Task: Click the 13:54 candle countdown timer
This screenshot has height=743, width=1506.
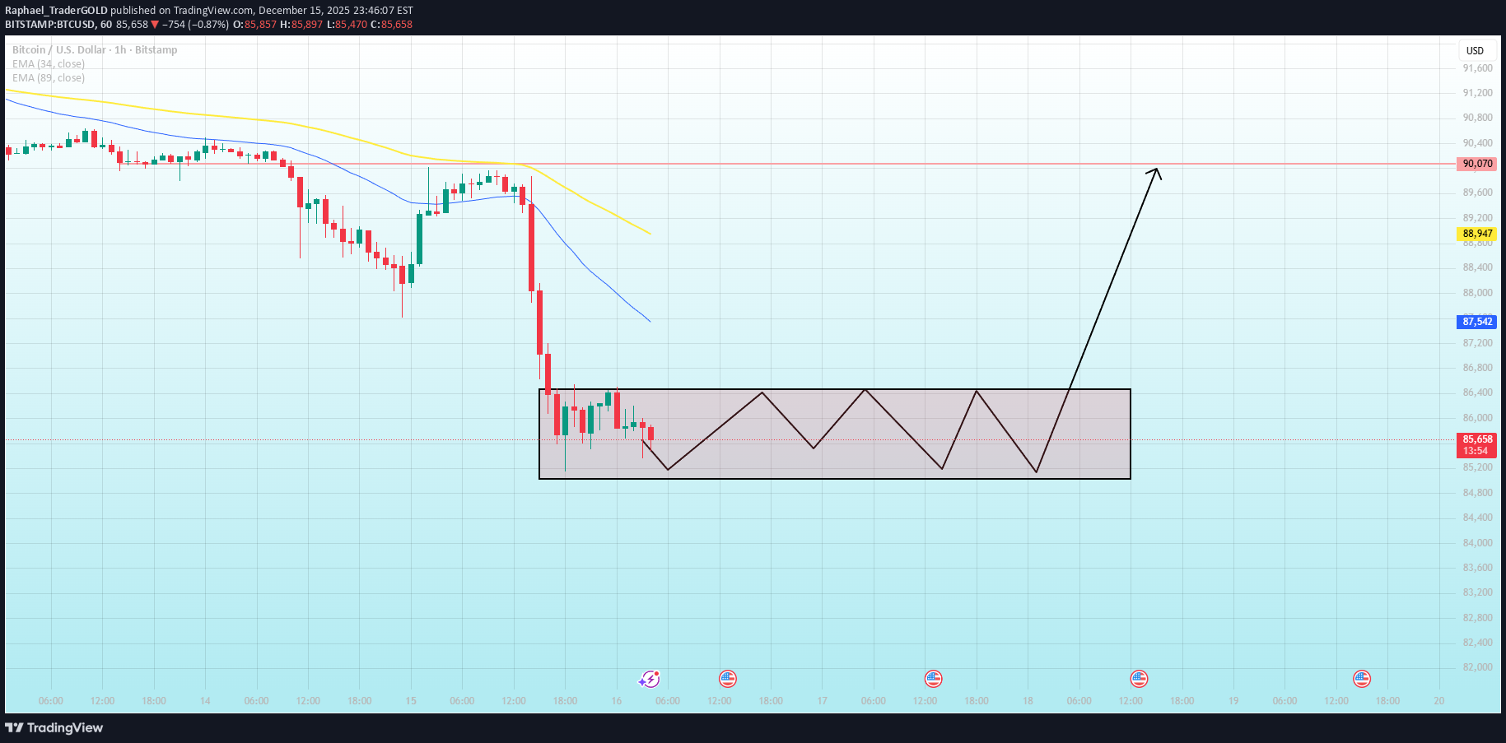Action: point(1476,451)
